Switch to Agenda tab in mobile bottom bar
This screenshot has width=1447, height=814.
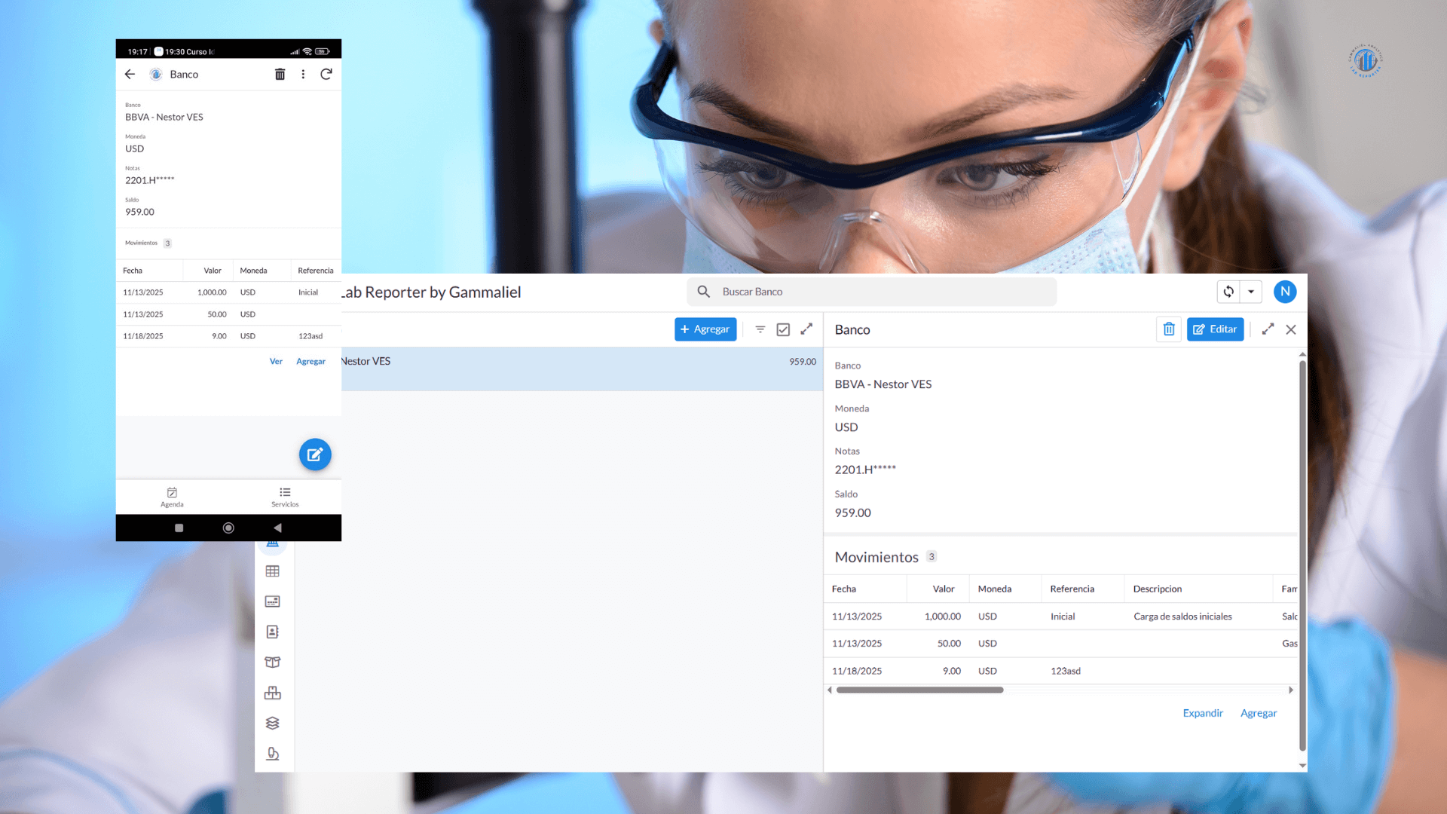[172, 497]
